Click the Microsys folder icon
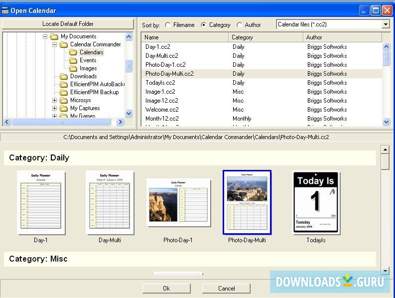 pos(64,100)
